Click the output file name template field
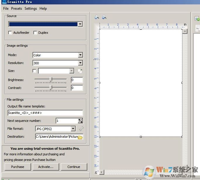 (x=45, y=113)
